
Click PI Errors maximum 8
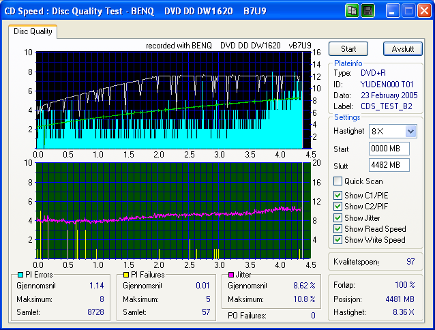[102, 299]
